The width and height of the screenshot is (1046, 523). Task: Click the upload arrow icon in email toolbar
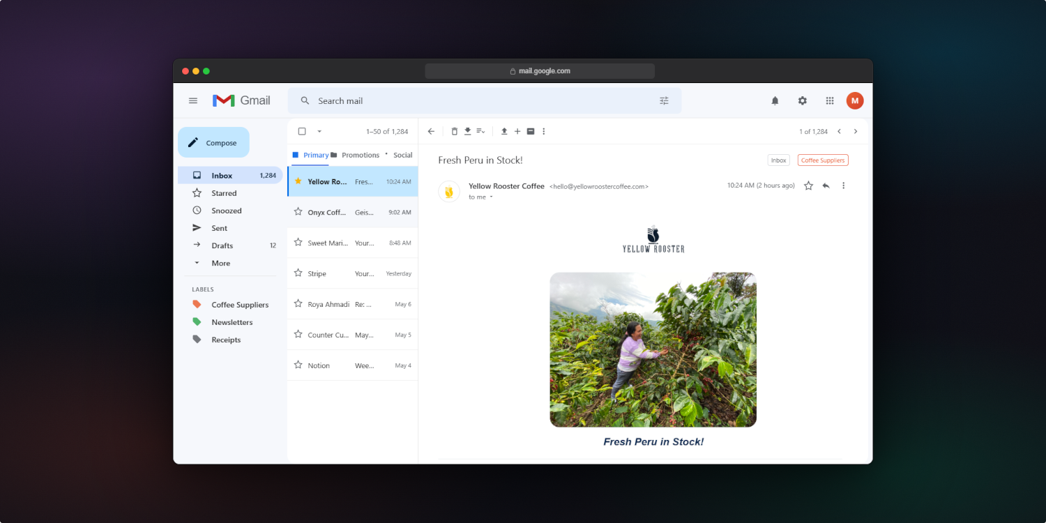tap(504, 131)
